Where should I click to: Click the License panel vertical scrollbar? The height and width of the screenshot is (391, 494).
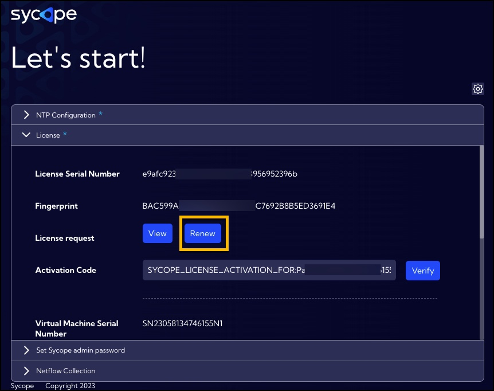point(481,192)
